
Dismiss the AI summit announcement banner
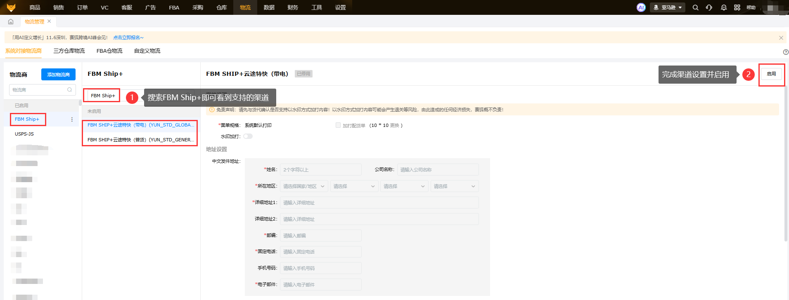coord(781,37)
